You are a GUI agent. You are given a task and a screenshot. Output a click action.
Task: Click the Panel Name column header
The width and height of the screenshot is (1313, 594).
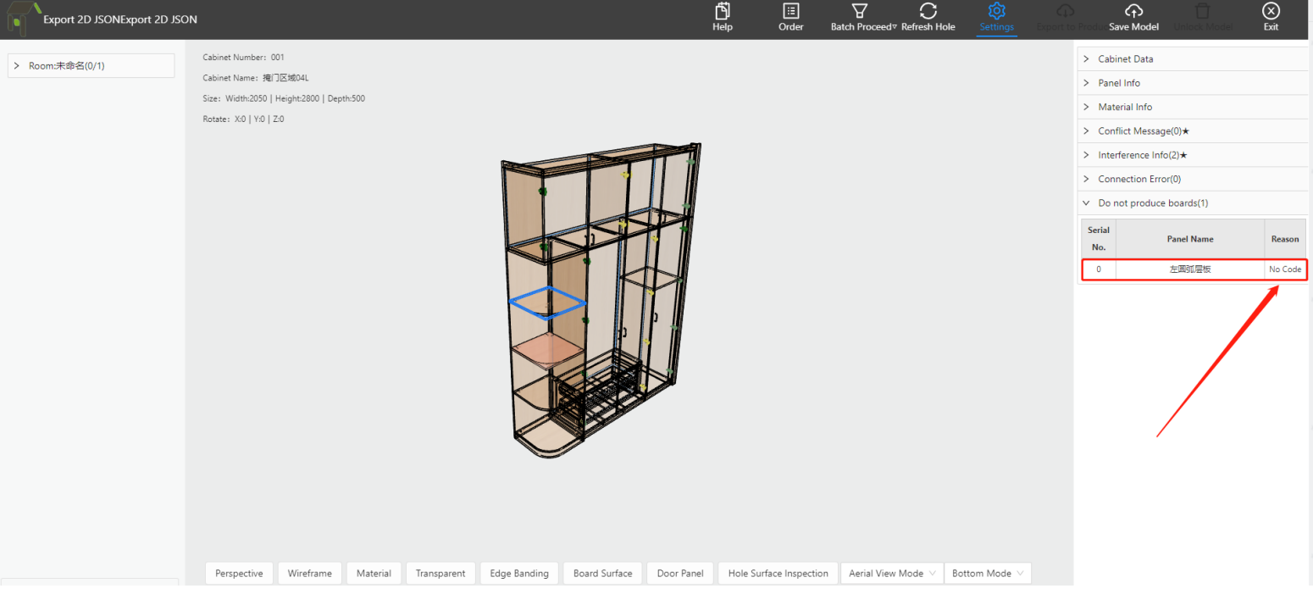(x=1190, y=239)
